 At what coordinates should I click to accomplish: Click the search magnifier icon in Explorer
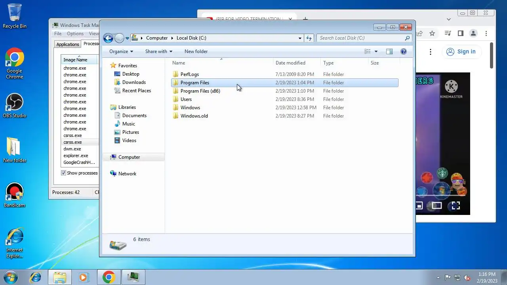[x=407, y=38]
